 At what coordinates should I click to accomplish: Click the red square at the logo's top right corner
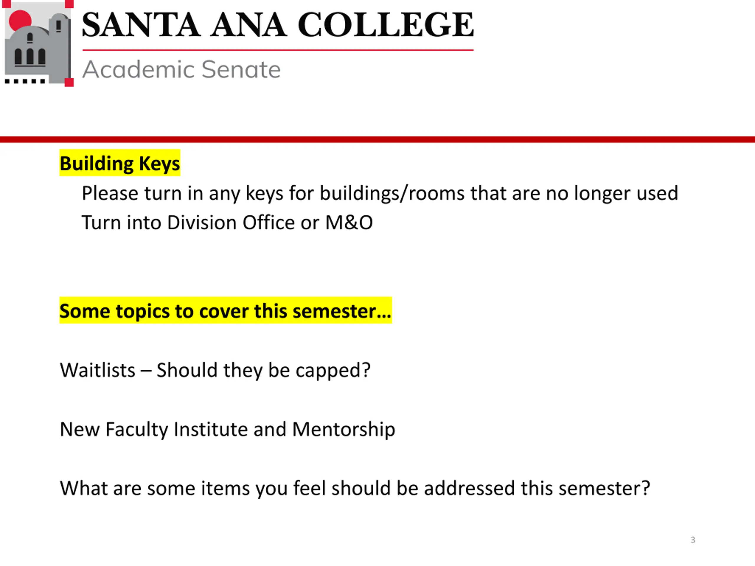[x=69, y=4]
